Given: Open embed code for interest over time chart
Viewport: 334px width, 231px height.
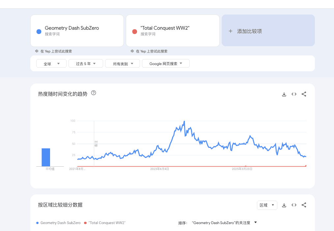Looking at the screenshot, I should tap(294, 94).
